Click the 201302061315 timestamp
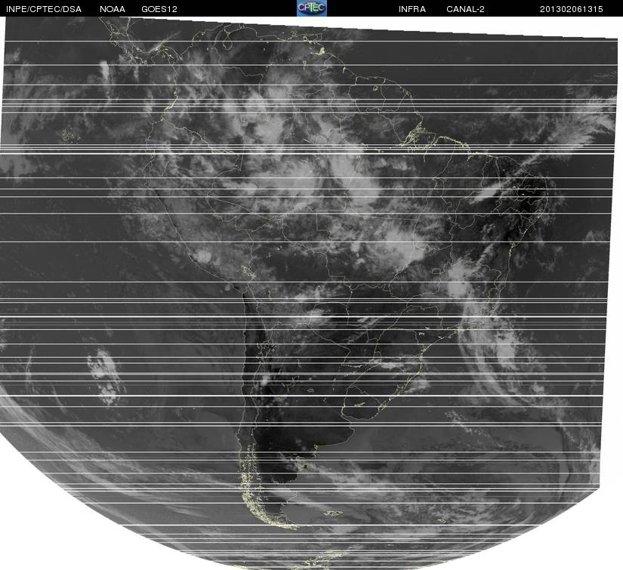The image size is (623, 570). (572, 9)
